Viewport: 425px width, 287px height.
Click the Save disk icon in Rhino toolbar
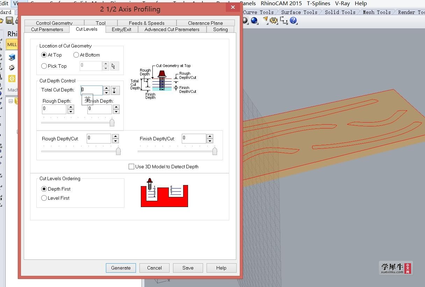point(9,21)
